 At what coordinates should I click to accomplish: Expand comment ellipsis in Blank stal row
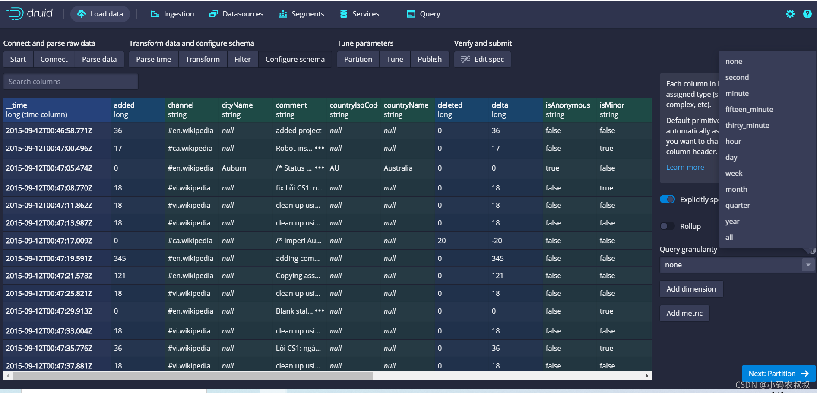320,311
